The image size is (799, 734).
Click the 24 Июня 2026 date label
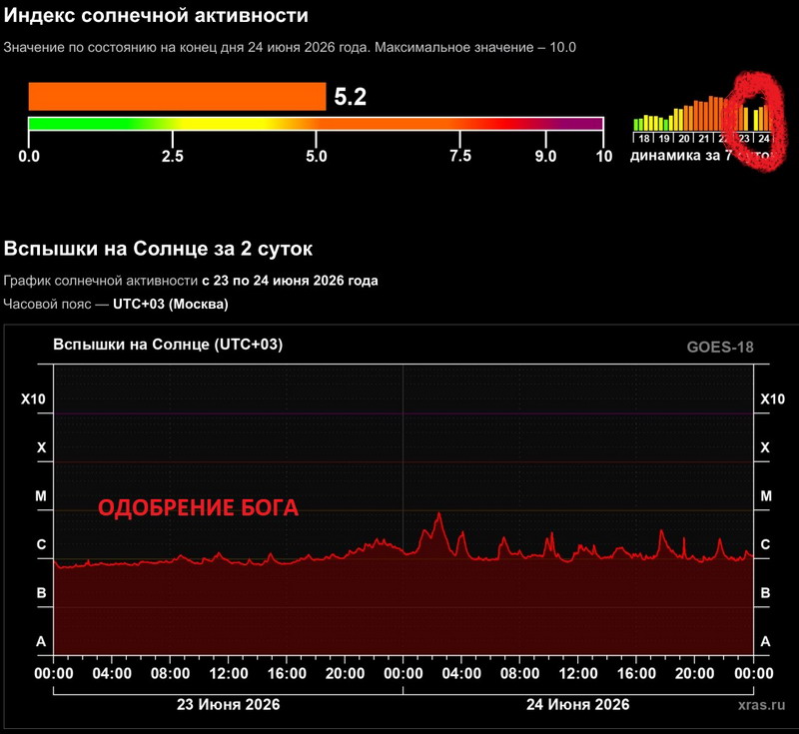[578, 704]
